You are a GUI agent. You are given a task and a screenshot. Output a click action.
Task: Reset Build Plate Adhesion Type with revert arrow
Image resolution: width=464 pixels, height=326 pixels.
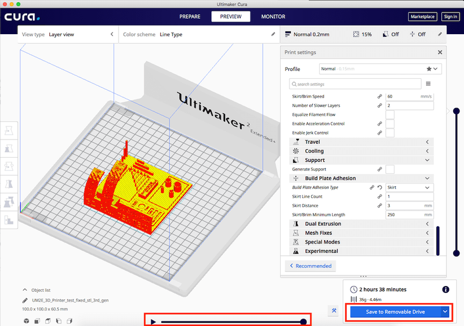coord(380,188)
